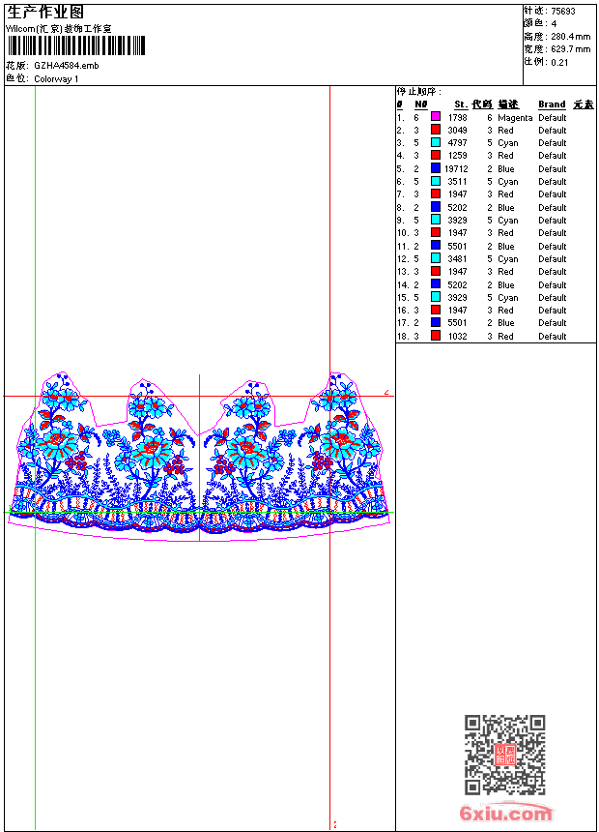Click the Brand column header

coord(552,104)
